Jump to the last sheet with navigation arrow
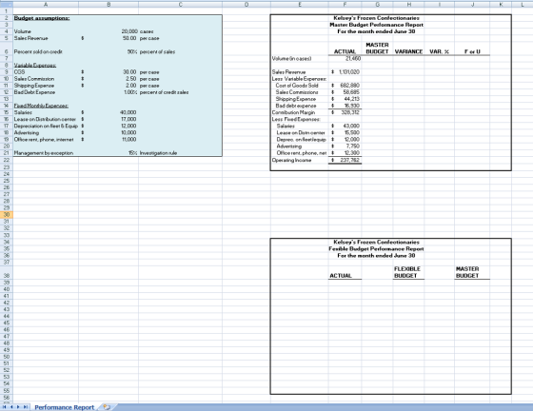The height and width of the screenshot is (411, 533). tap(25, 407)
